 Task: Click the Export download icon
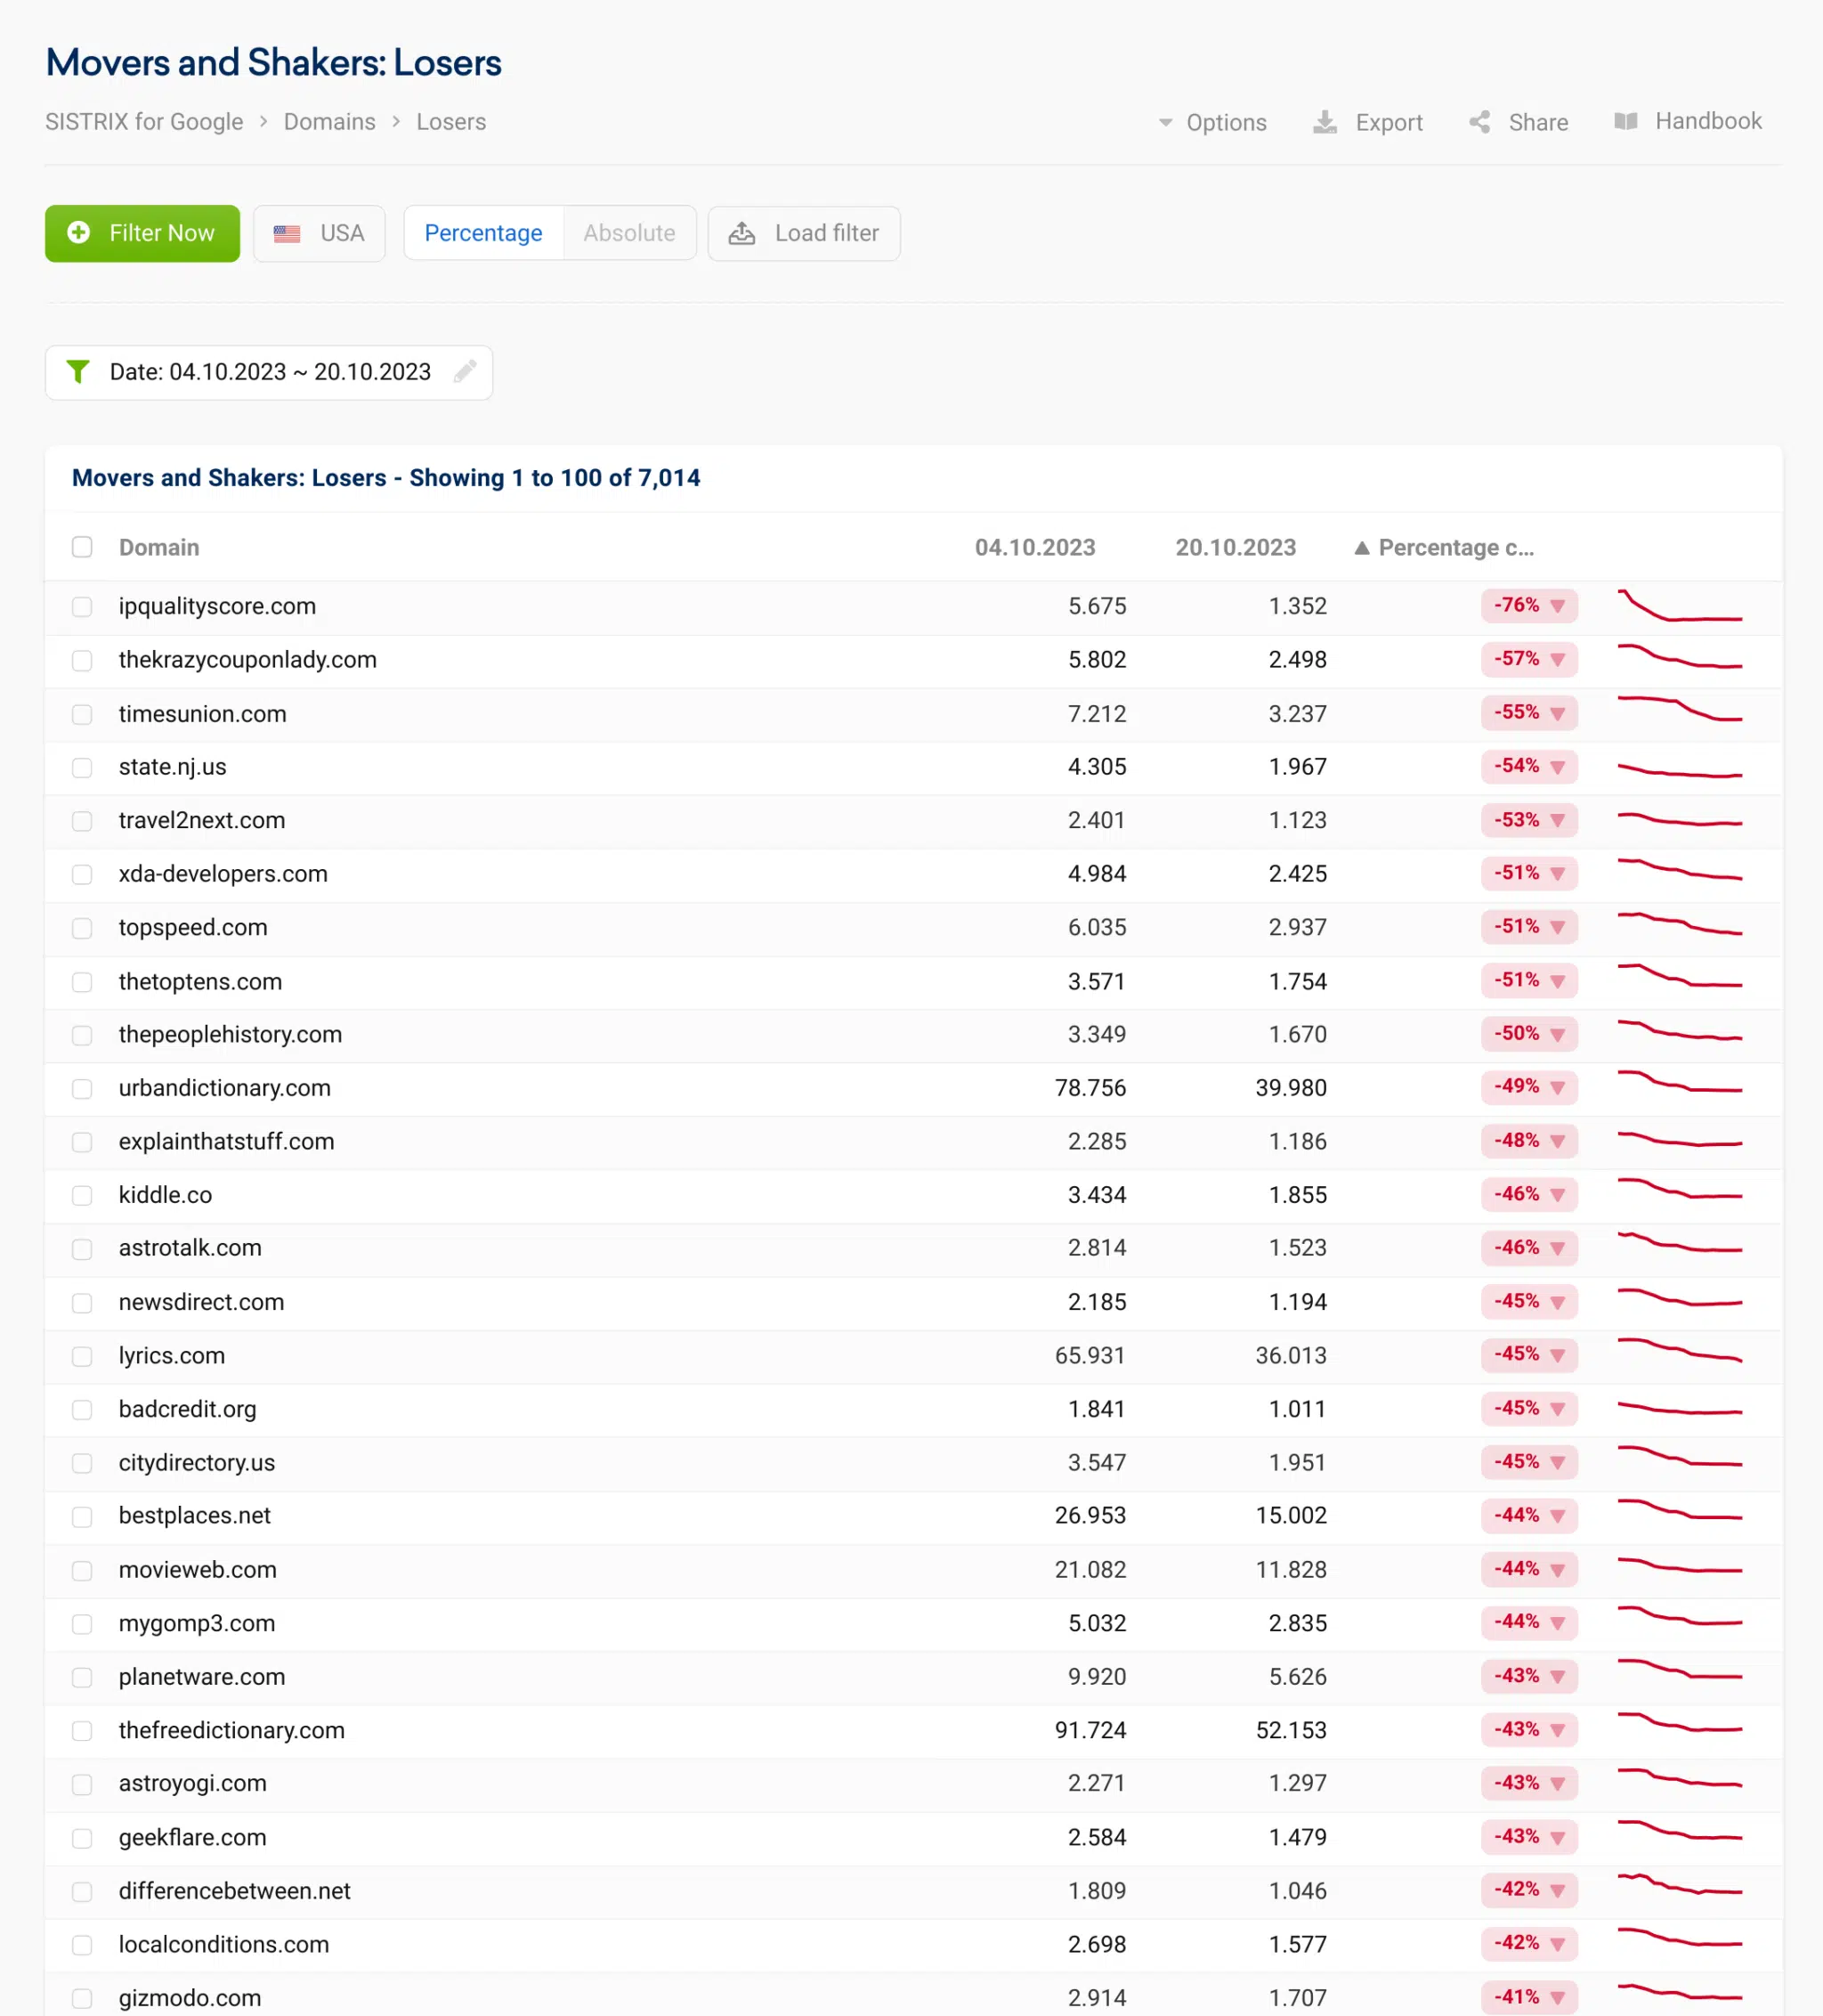1325,122
